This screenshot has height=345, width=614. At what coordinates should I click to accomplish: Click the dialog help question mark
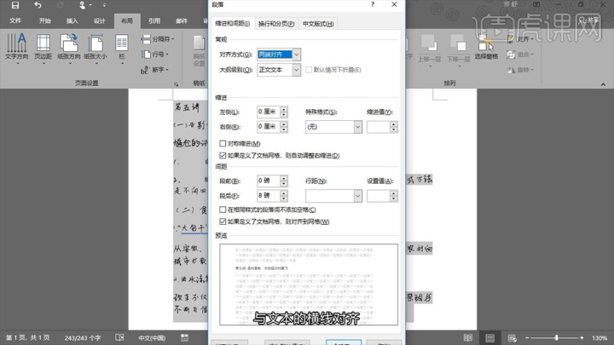coord(373,4)
